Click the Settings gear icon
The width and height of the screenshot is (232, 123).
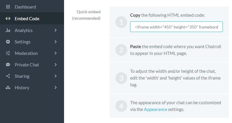(8, 42)
